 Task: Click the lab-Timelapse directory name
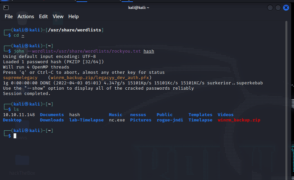[x=86, y=120]
